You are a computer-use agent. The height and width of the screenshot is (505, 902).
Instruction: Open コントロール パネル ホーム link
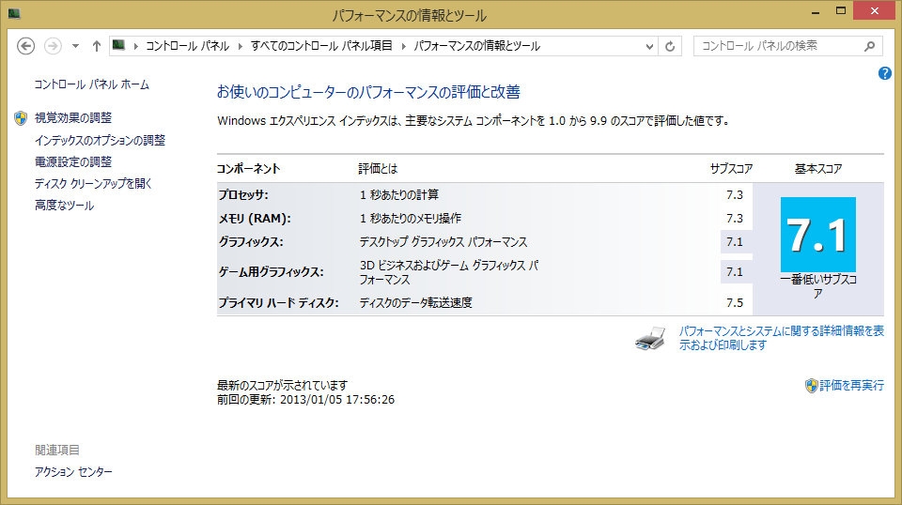(91, 84)
